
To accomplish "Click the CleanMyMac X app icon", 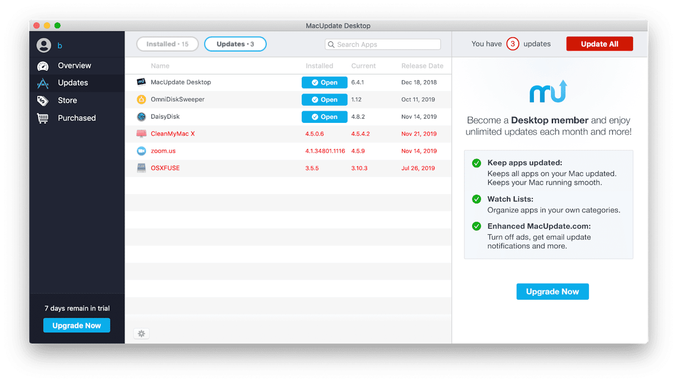I will click(141, 134).
